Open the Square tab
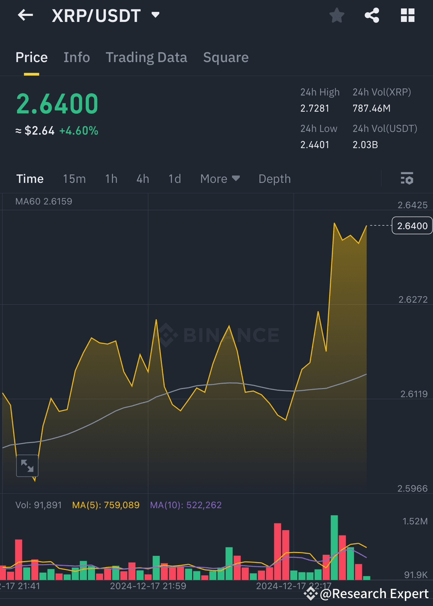The image size is (433, 606). [x=226, y=57]
